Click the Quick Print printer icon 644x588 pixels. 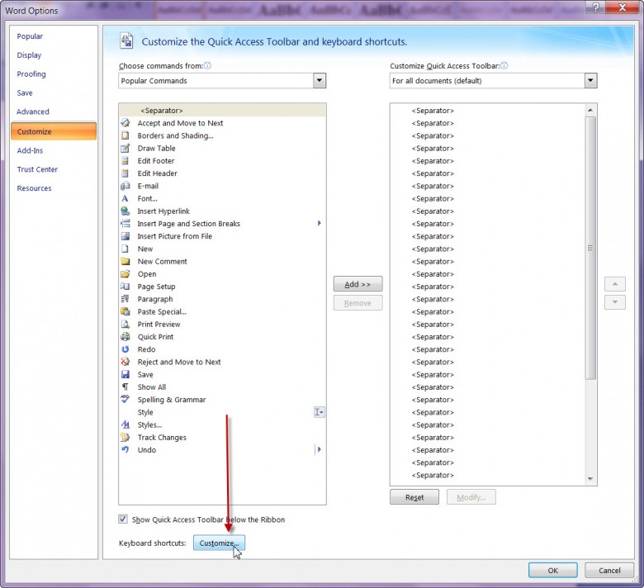(125, 336)
